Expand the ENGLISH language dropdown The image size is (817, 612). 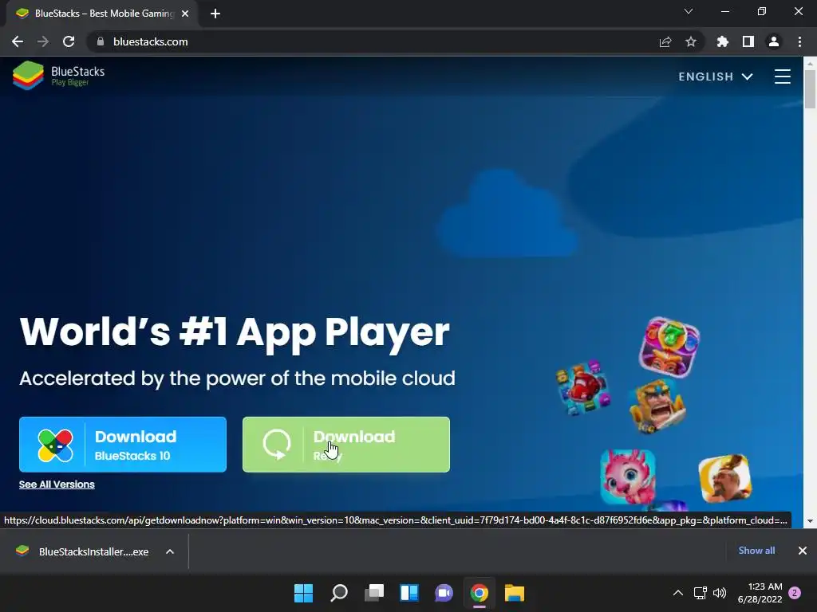[x=716, y=76]
